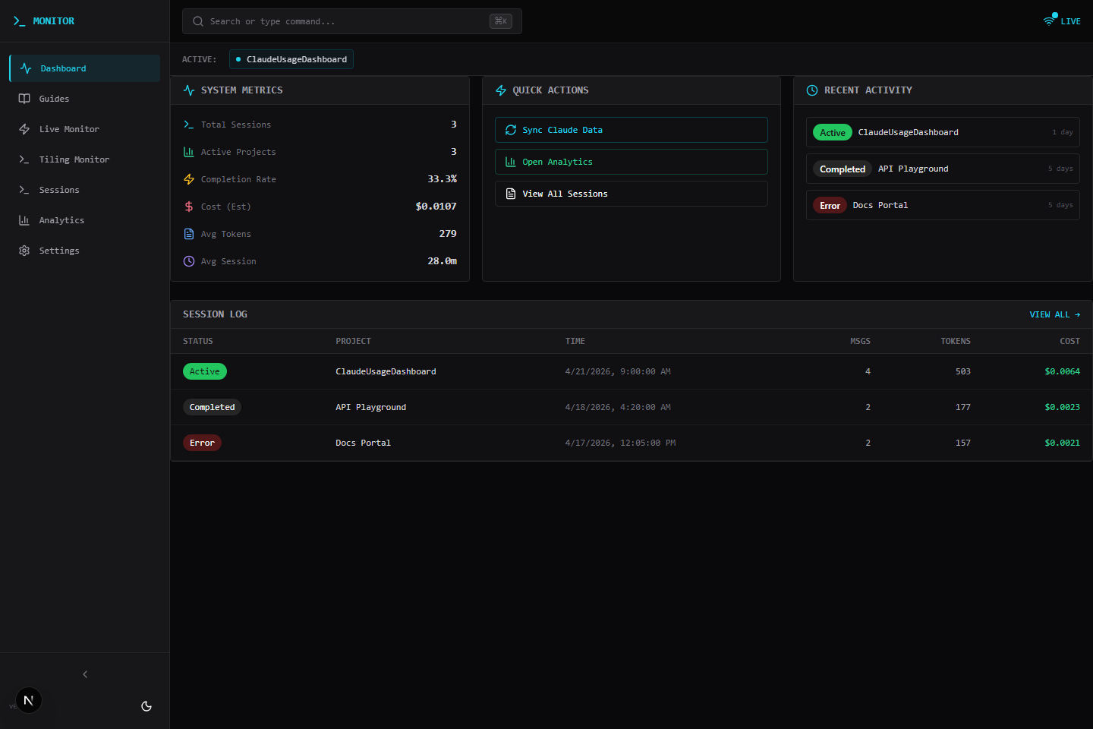Click the Total Sessions terminal icon
1093x729 pixels.
189,125
